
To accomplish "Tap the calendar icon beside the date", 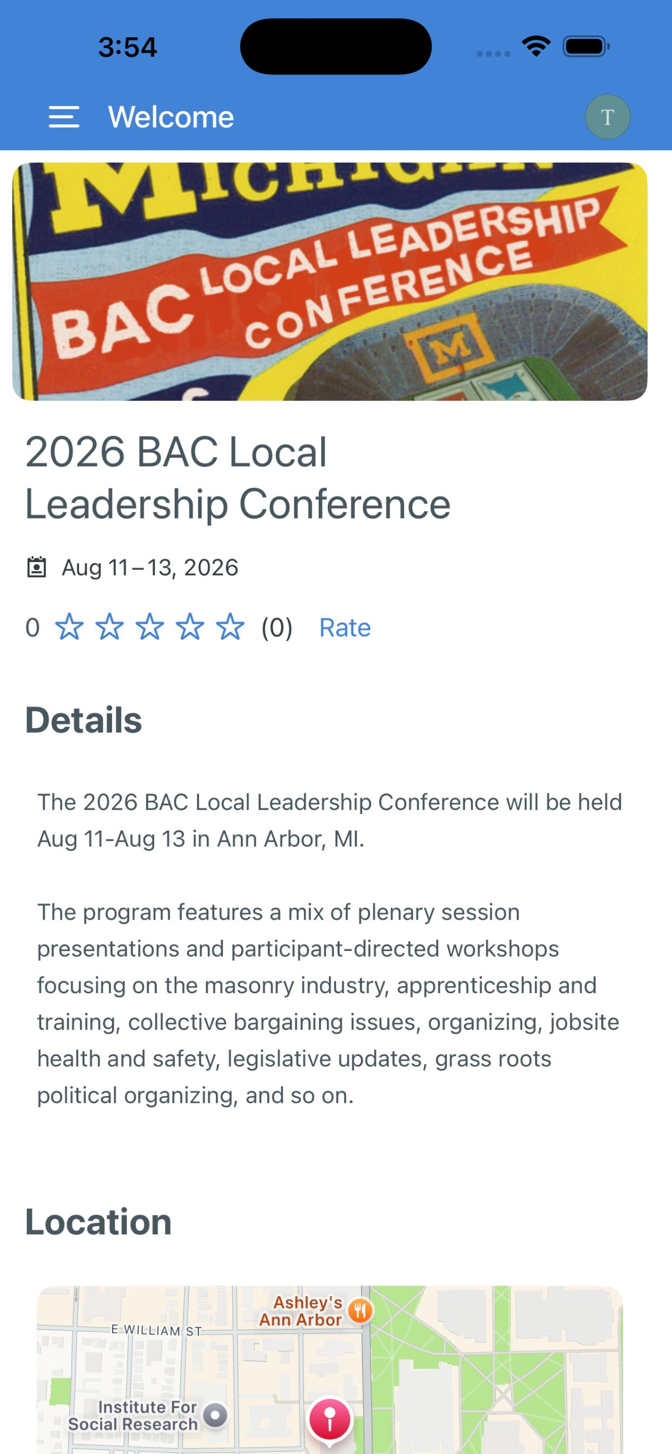I will (x=37, y=567).
